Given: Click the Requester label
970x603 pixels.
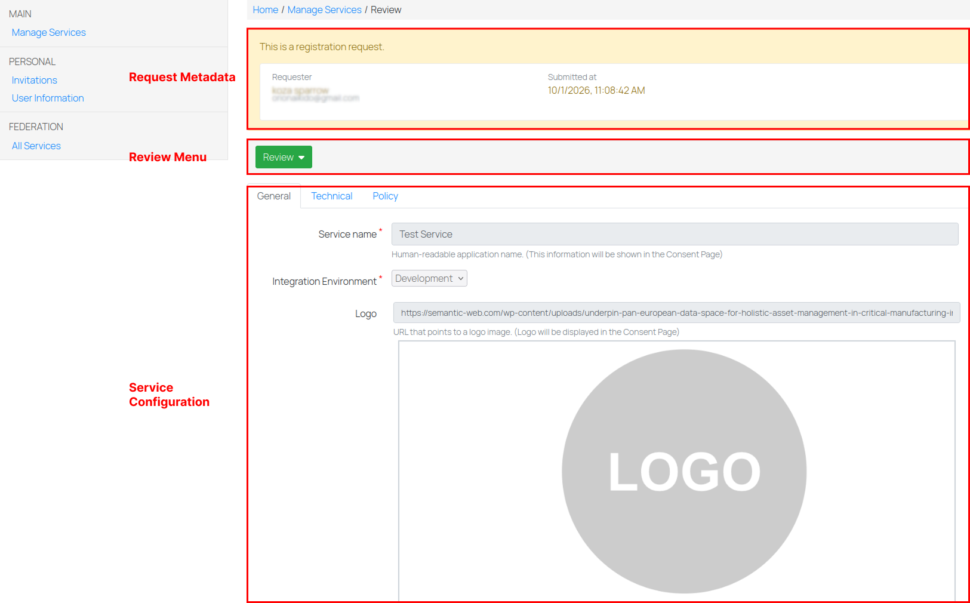Looking at the screenshot, I should 292,77.
